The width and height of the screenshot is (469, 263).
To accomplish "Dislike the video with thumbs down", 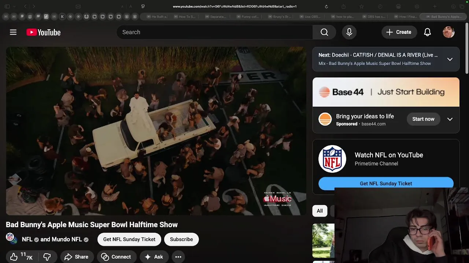I will [x=47, y=257].
